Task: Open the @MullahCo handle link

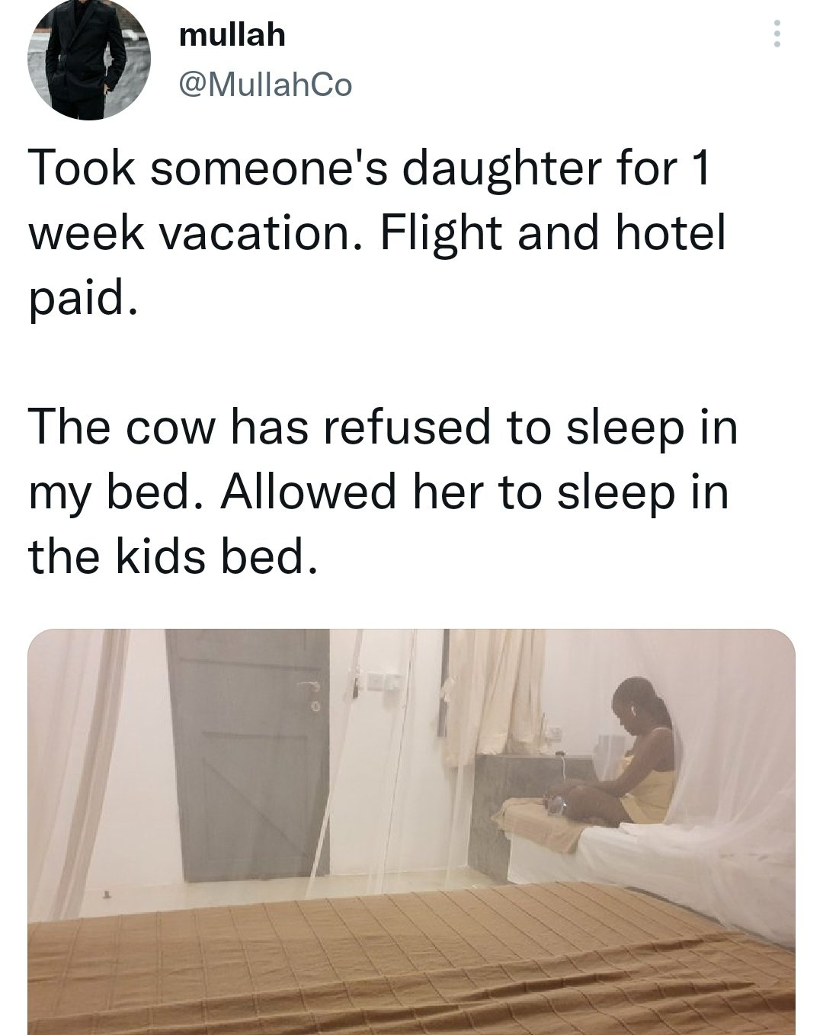Action: pyautogui.click(x=264, y=85)
